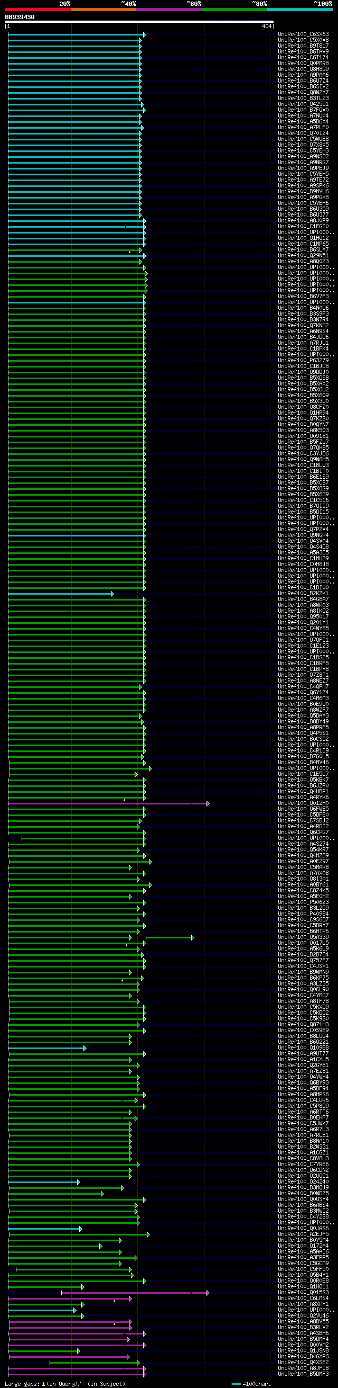
Task: Open hit UniRef100_Q8H8G9
Action: click(303, 69)
